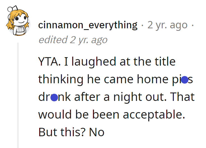
Task: Click the blue dot covering 'pi•s' word
Action: point(184,80)
